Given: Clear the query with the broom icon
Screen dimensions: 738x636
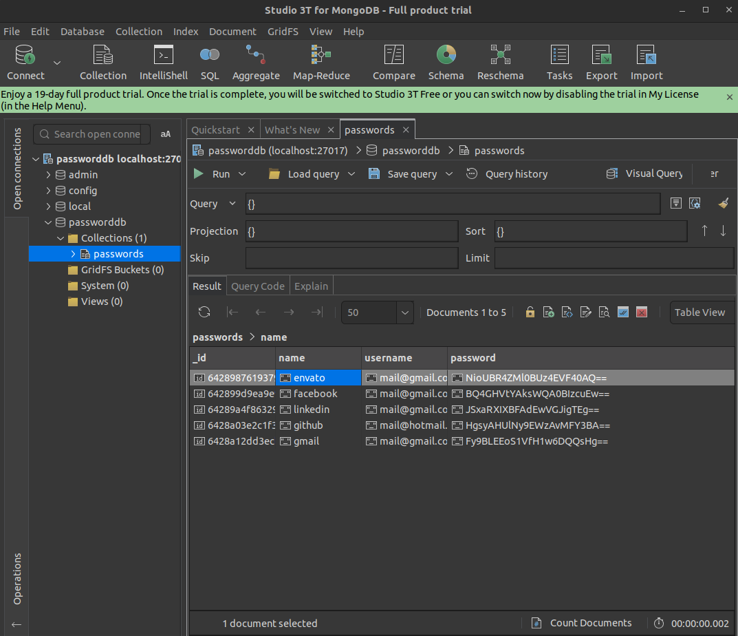Looking at the screenshot, I should [723, 204].
